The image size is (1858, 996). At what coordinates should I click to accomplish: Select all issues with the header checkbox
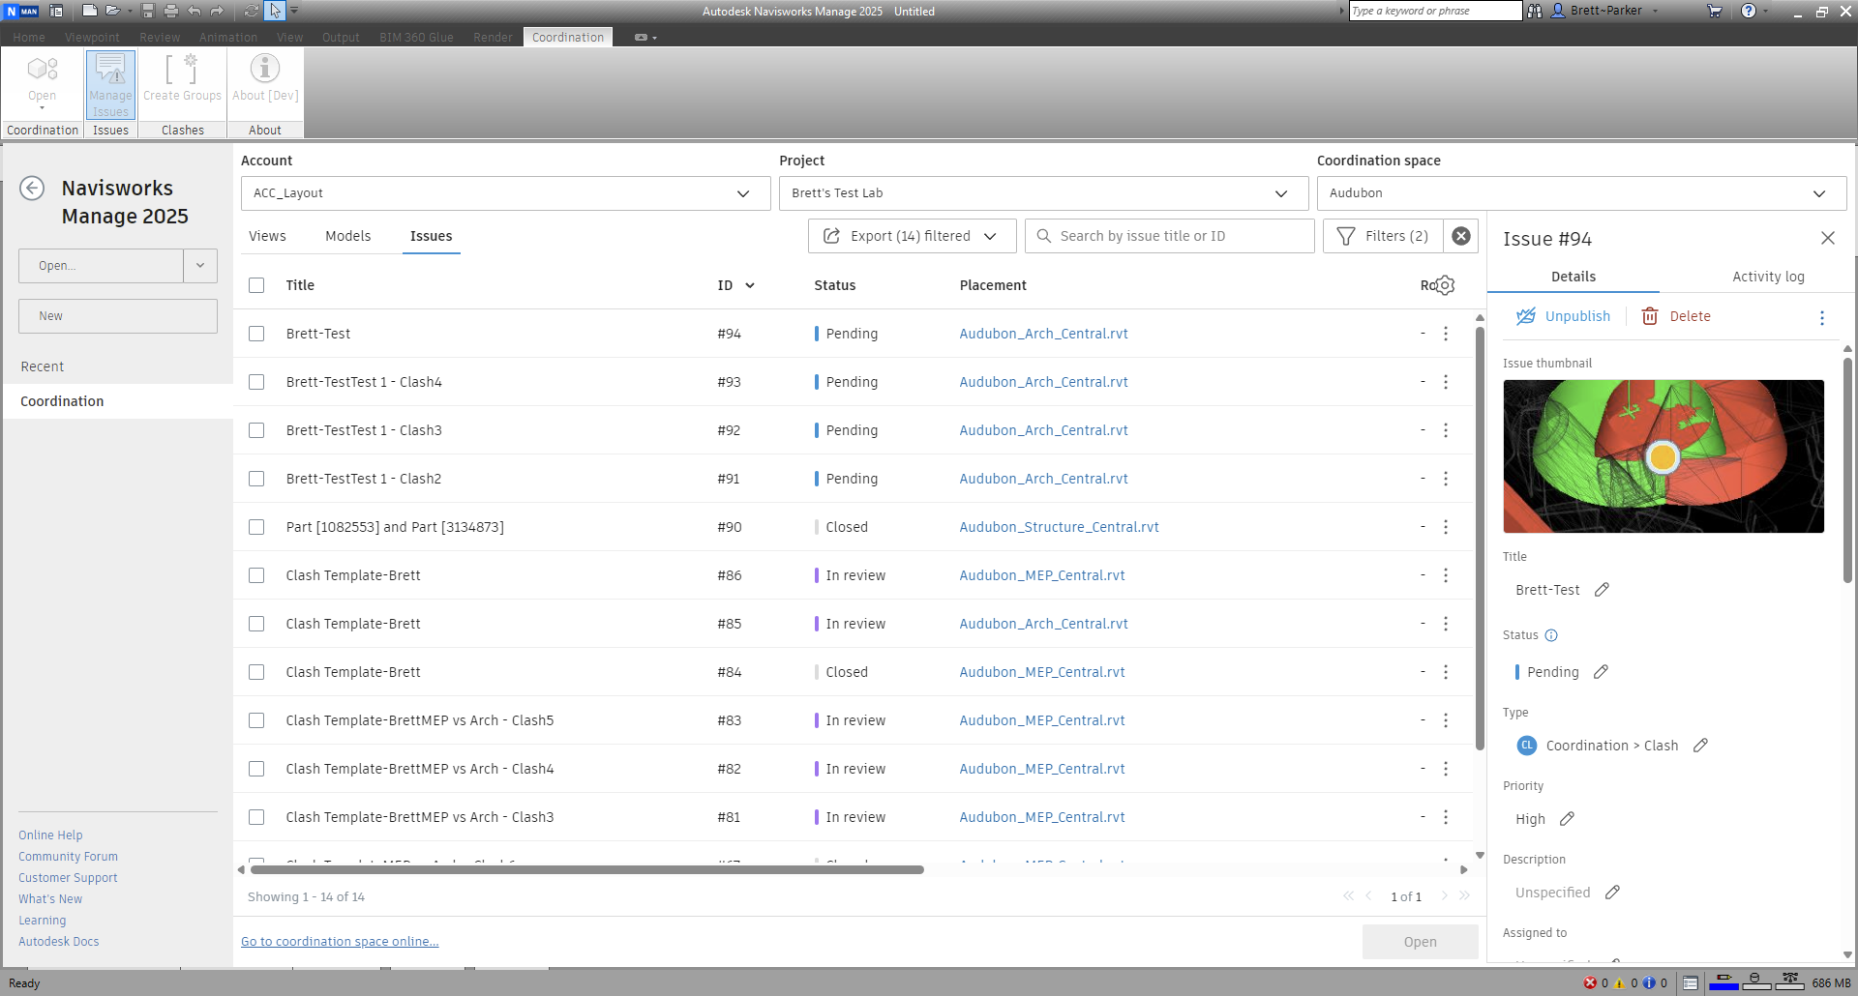click(256, 285)
